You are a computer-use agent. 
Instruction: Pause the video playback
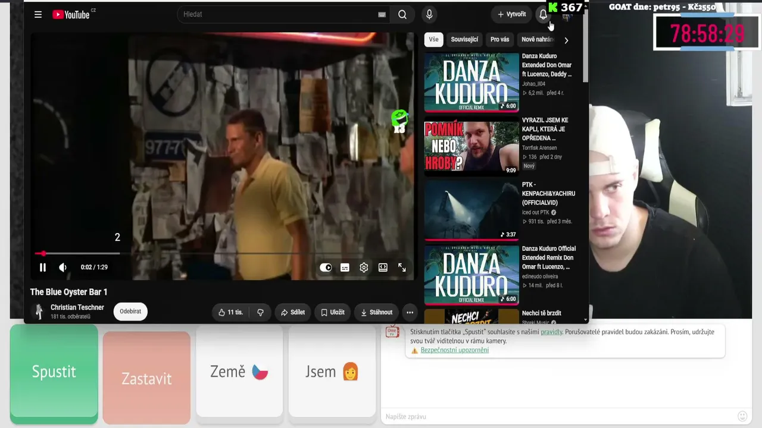tap(42, 267)
